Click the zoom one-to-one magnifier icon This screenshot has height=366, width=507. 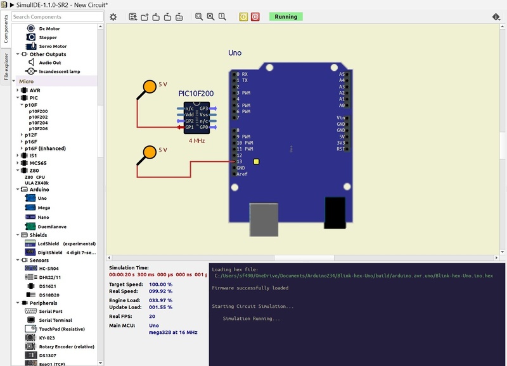(x=222, y=17)
